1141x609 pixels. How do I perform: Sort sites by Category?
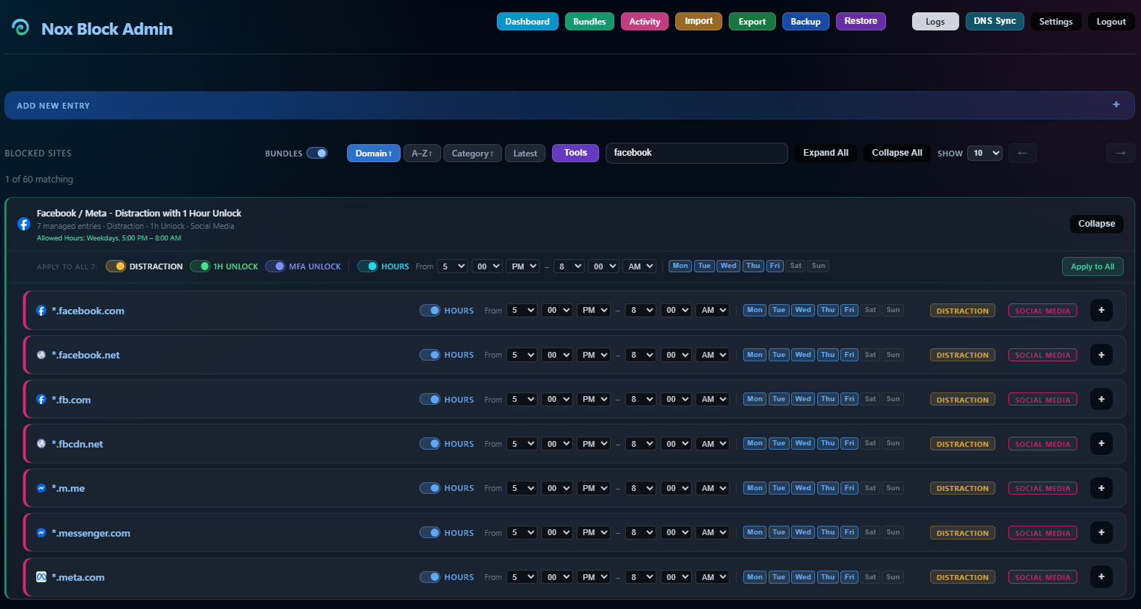pyautogui.click(x=472, y=154)
